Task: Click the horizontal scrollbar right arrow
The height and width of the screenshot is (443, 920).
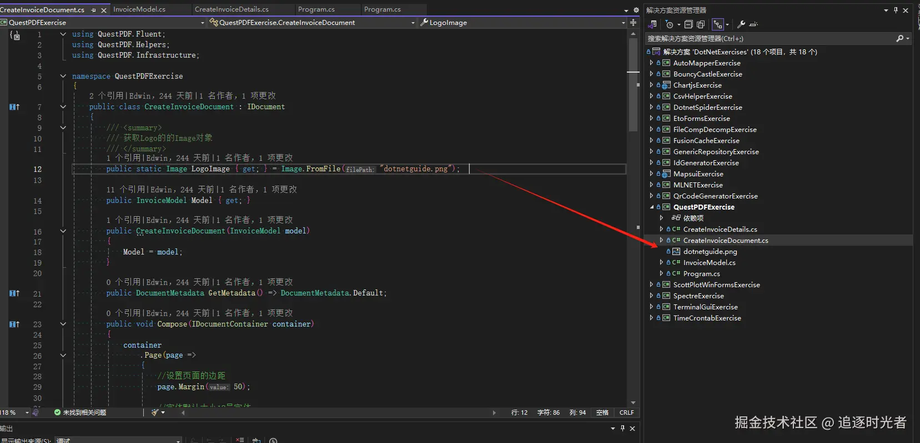Action: pos(494,413)
